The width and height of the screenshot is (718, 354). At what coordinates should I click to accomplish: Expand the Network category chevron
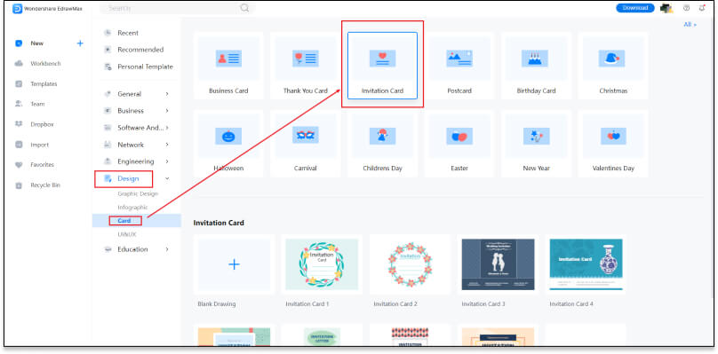[x=167, y=145]
